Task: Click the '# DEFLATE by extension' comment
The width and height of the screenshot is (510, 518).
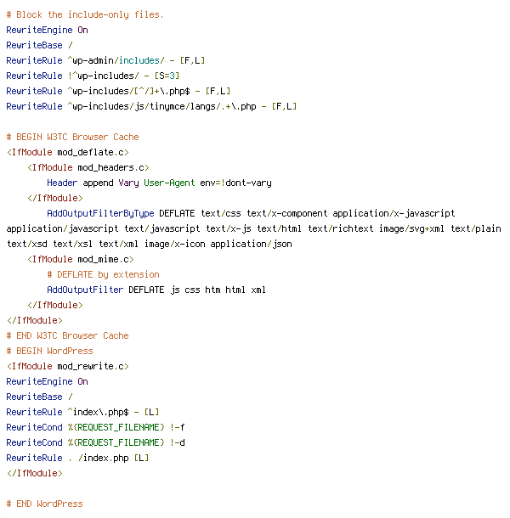Action: (103, 274)
